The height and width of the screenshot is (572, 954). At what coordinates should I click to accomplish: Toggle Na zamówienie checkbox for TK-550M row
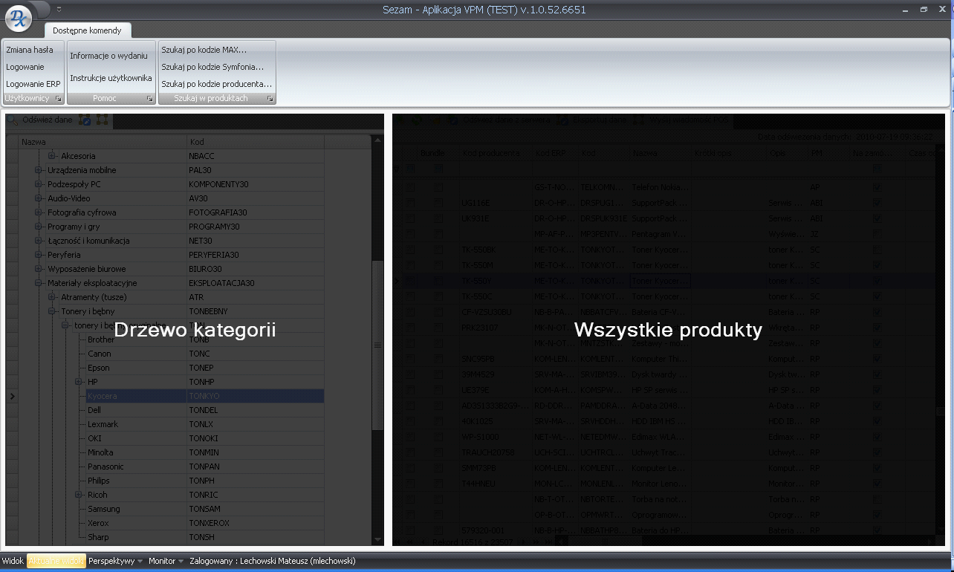(877, 265)
